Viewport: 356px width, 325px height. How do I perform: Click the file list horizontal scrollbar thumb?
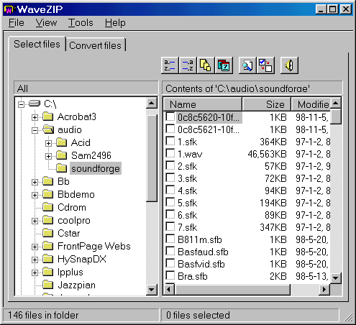[232, 289]
